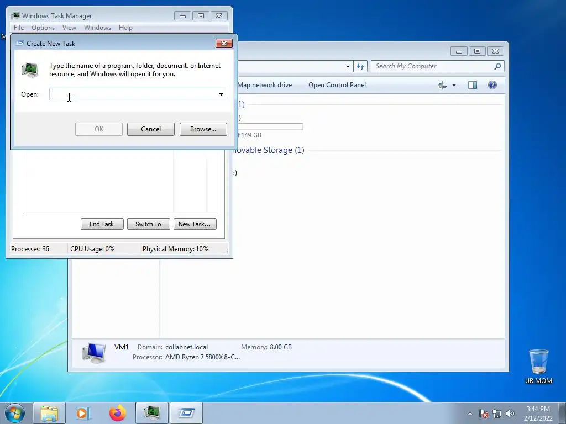Open Windows Explorer from taskbar
566x424 pixels.
click(x=49, y=413)
